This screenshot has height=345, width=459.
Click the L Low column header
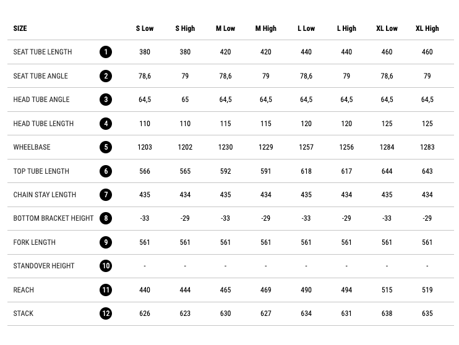tap(306, 28)
